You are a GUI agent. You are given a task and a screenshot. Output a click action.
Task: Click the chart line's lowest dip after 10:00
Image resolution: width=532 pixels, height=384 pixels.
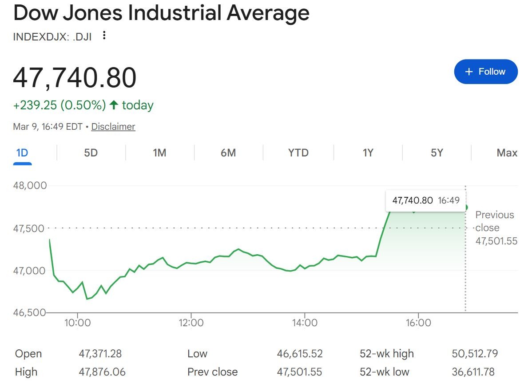click(x=87, y=299)
